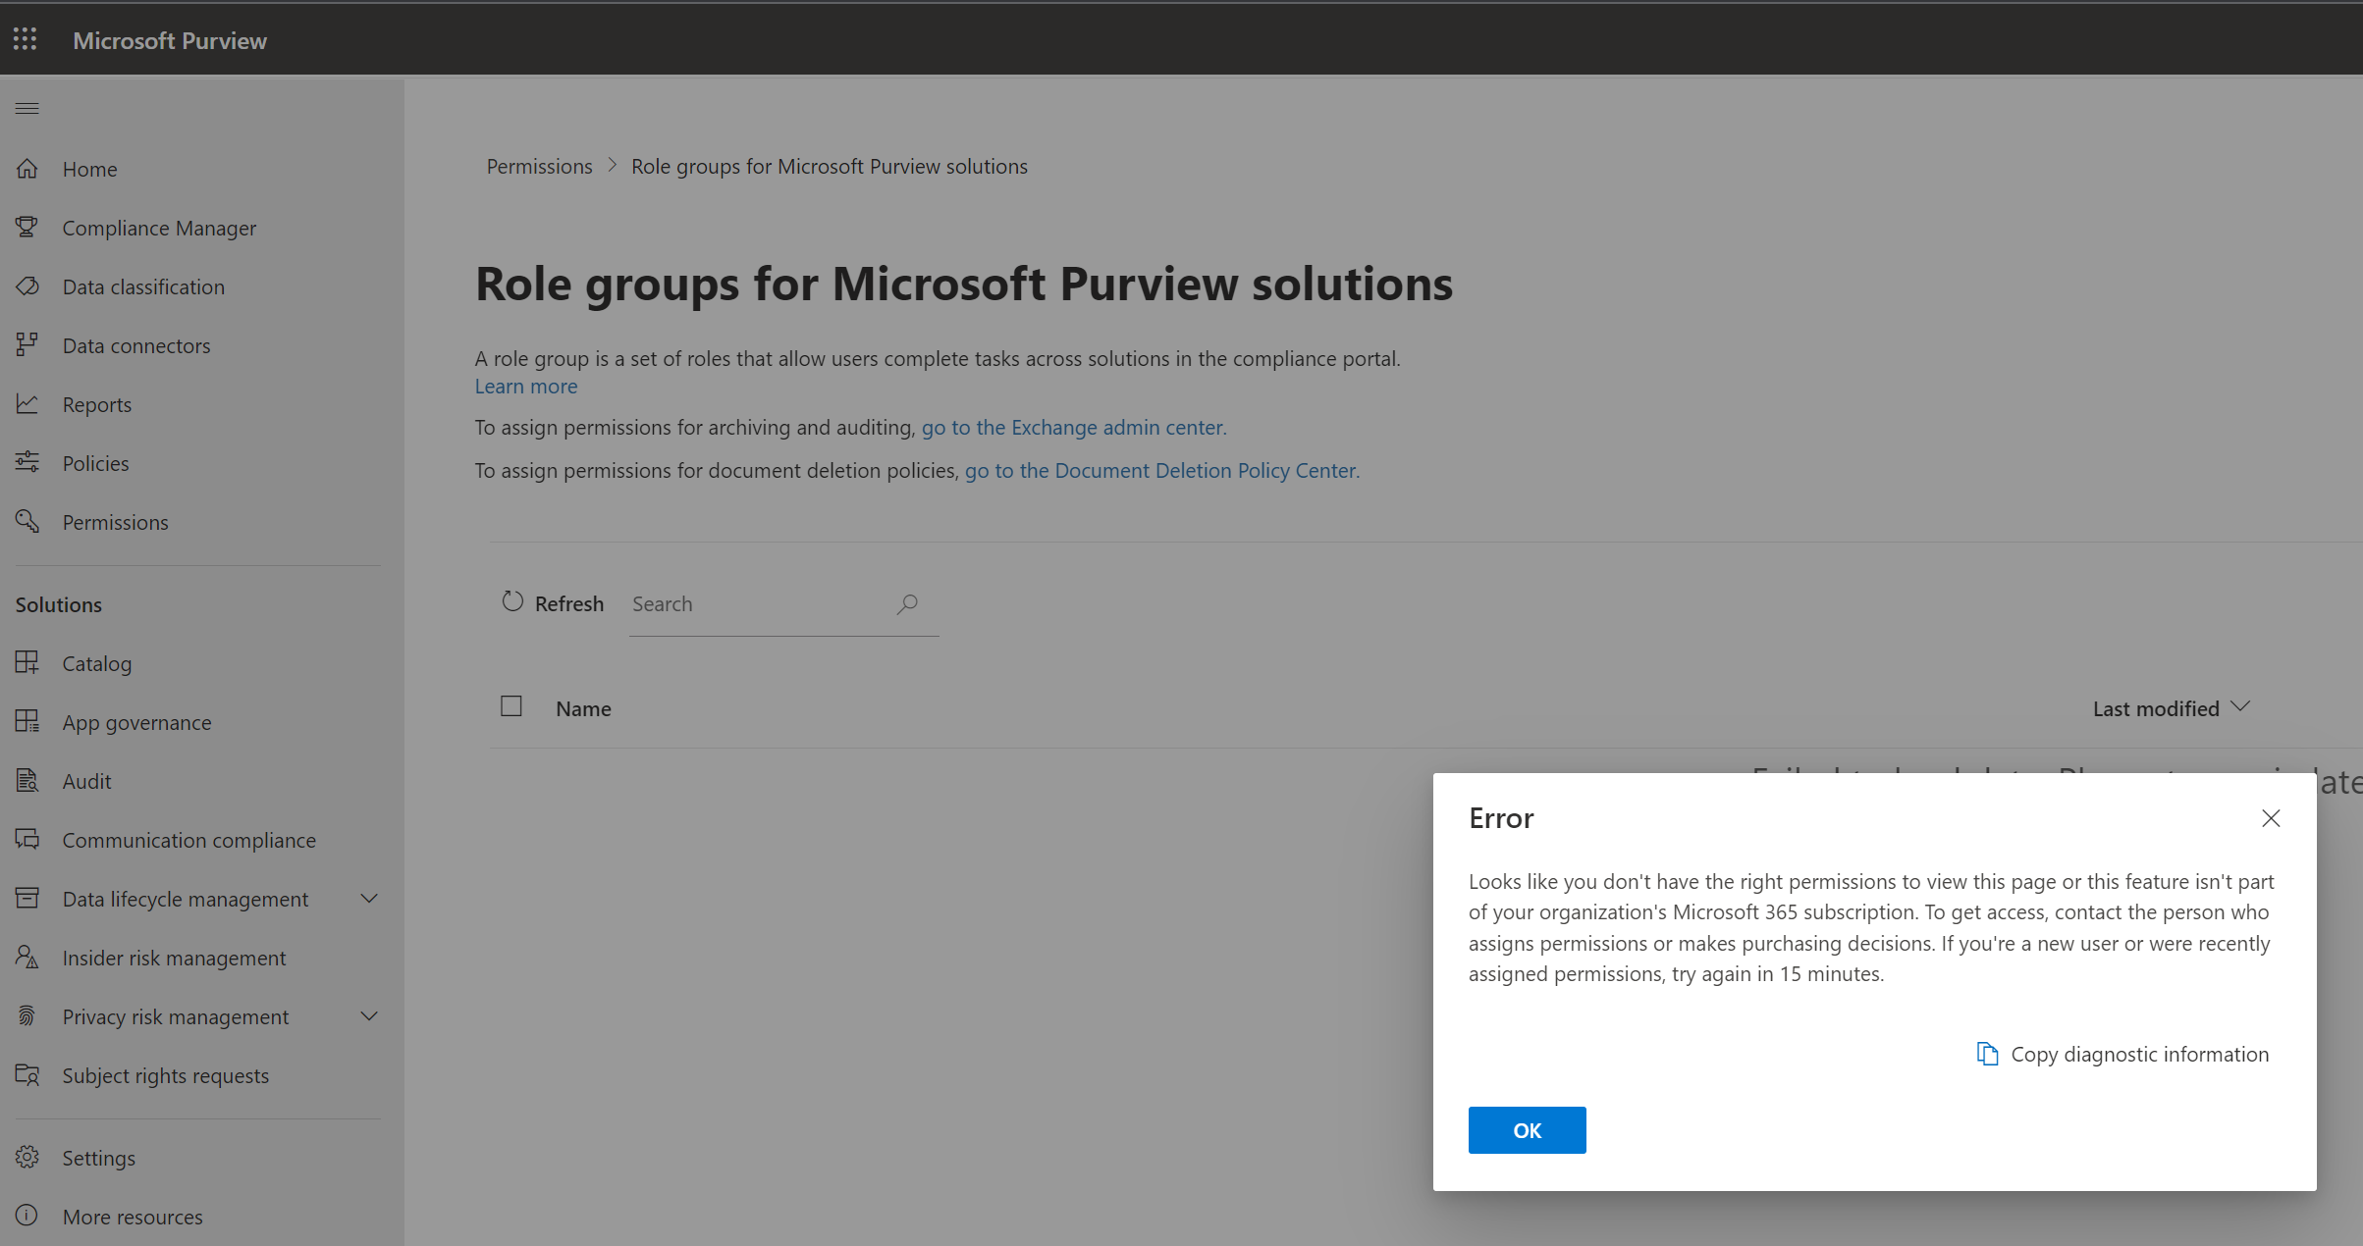This screenshot has width=2363, height=1246.
Task: Expand Privacy risk management chevron
Action: pos(369,1016)
